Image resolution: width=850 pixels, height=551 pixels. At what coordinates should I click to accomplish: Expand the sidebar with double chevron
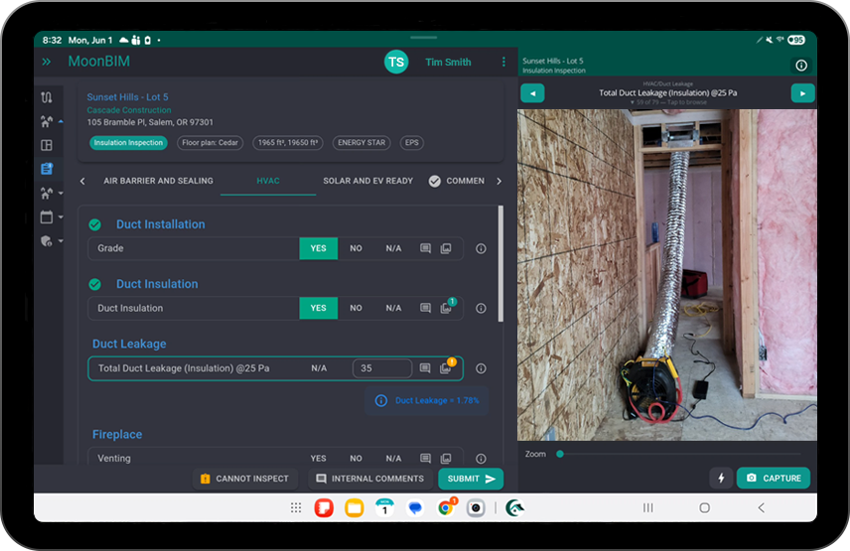coord(47,62)
